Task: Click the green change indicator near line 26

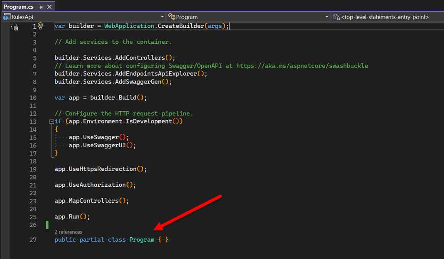Action: (47, 224)
